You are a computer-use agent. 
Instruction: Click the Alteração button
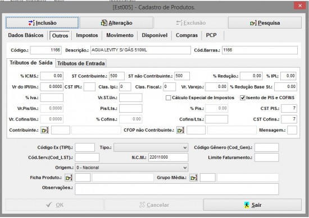116,23
